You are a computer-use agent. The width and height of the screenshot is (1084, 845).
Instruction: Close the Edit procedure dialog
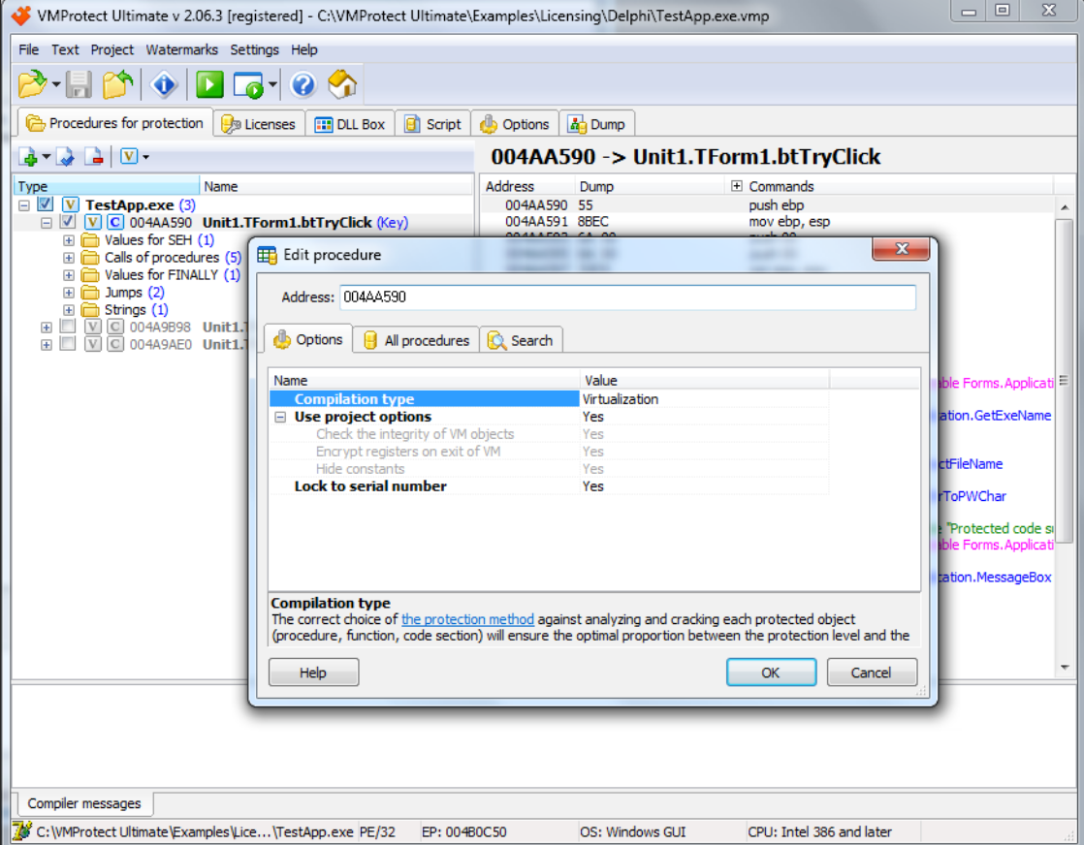point(901,249)
